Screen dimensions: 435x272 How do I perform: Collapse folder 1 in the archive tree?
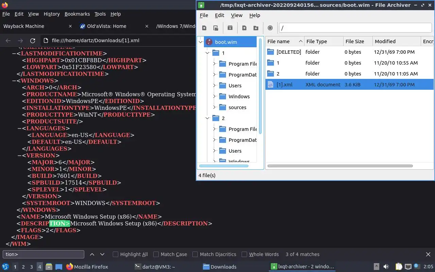pyautogui.click(x=208, y=53)
